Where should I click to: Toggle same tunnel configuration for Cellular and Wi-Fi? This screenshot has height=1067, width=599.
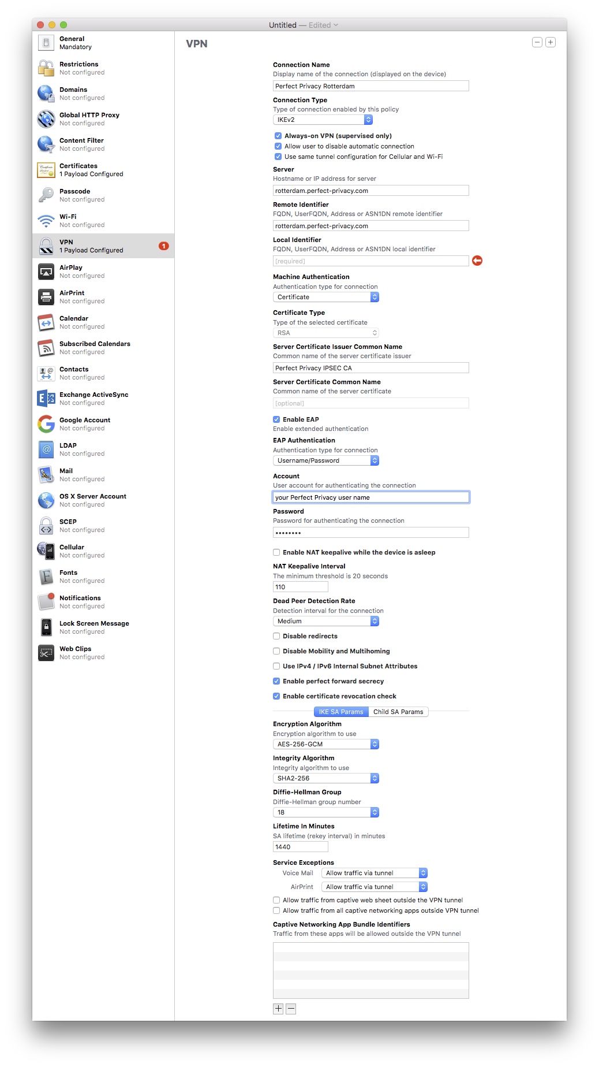point(278,157)
